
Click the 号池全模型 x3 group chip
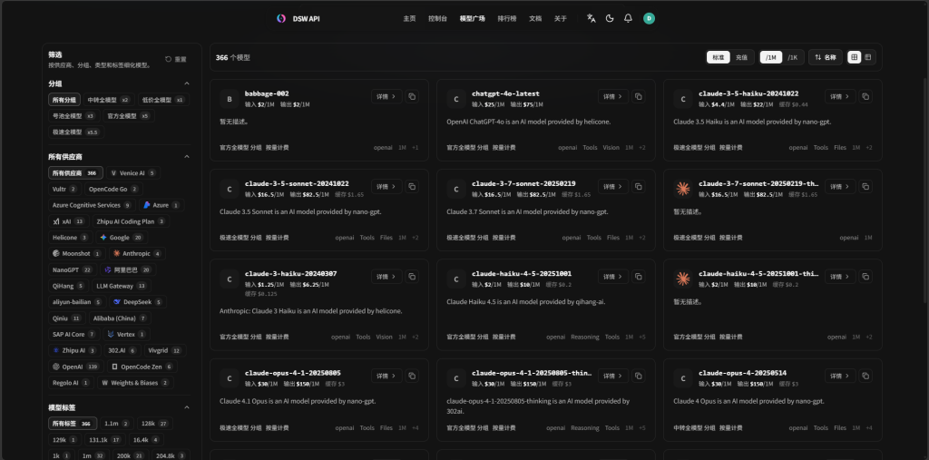(x=74, y=116)
